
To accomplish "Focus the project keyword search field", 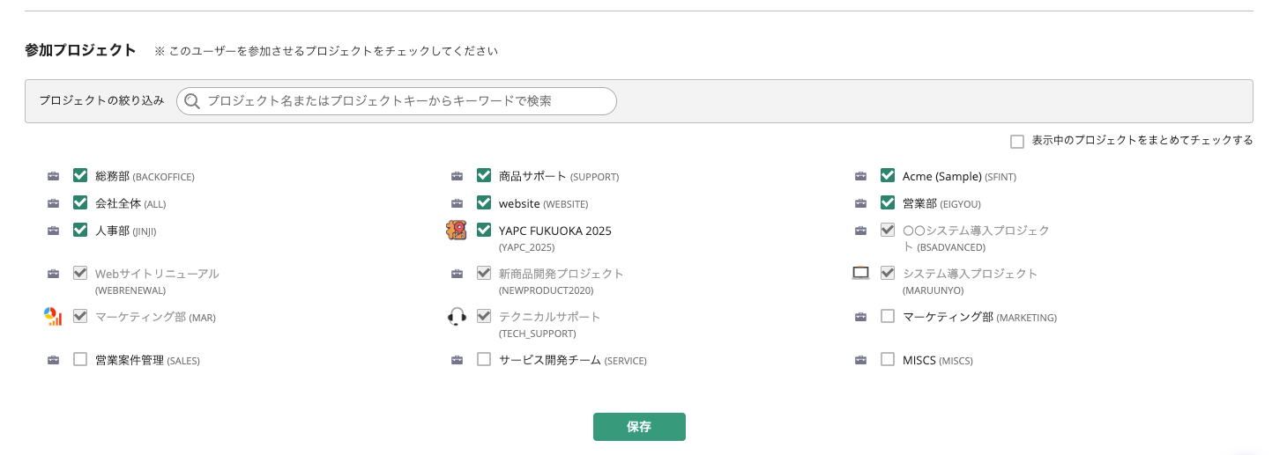I will [397, 101].
